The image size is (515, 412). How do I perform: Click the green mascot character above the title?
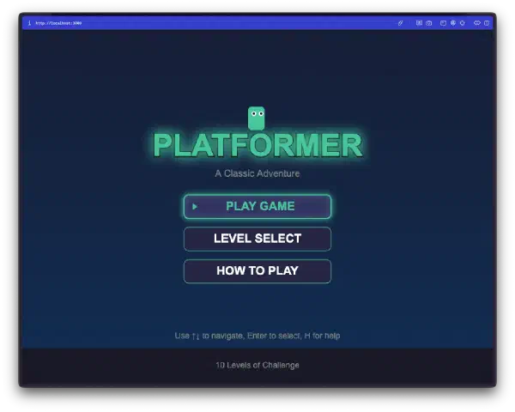tap(256, 118)
